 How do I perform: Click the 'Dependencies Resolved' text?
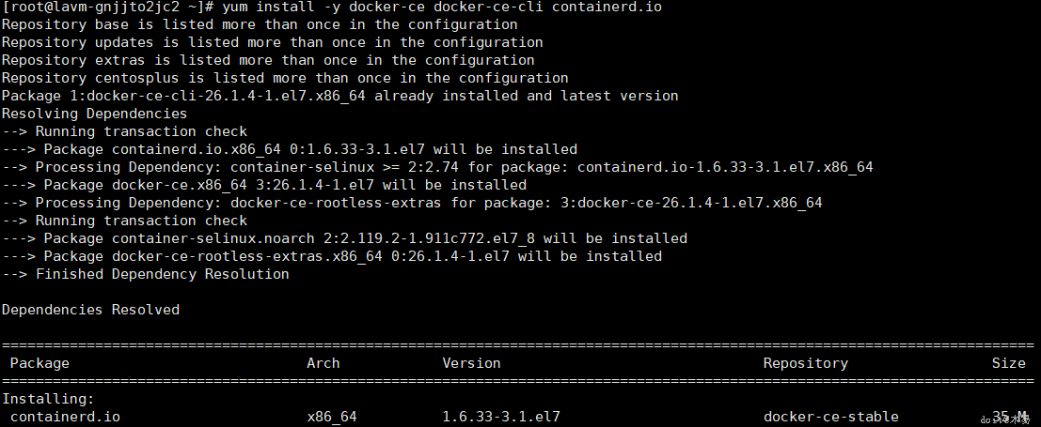(x=90, y=310)
